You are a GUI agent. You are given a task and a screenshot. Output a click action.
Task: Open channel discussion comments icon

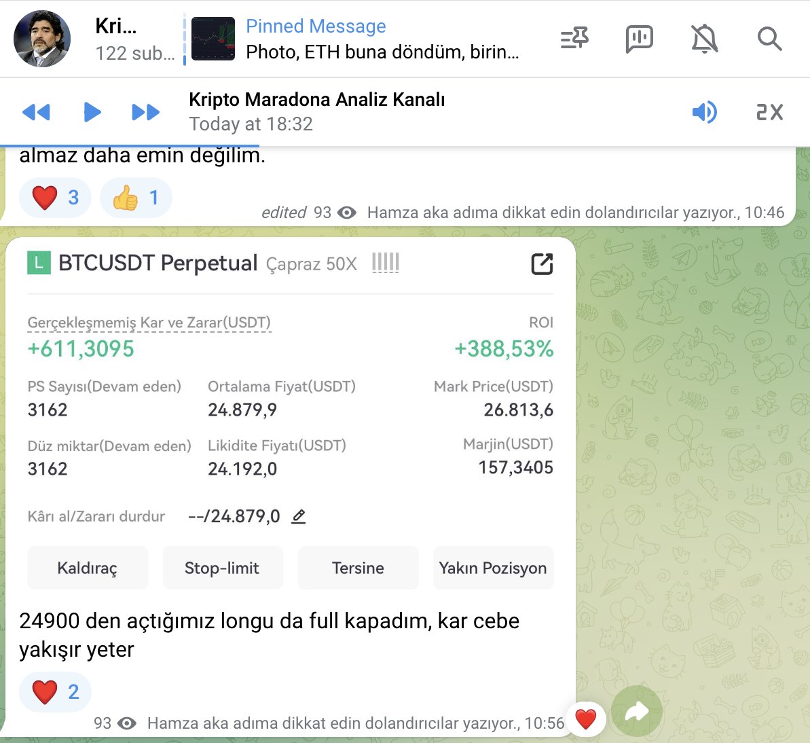[640, 39]
